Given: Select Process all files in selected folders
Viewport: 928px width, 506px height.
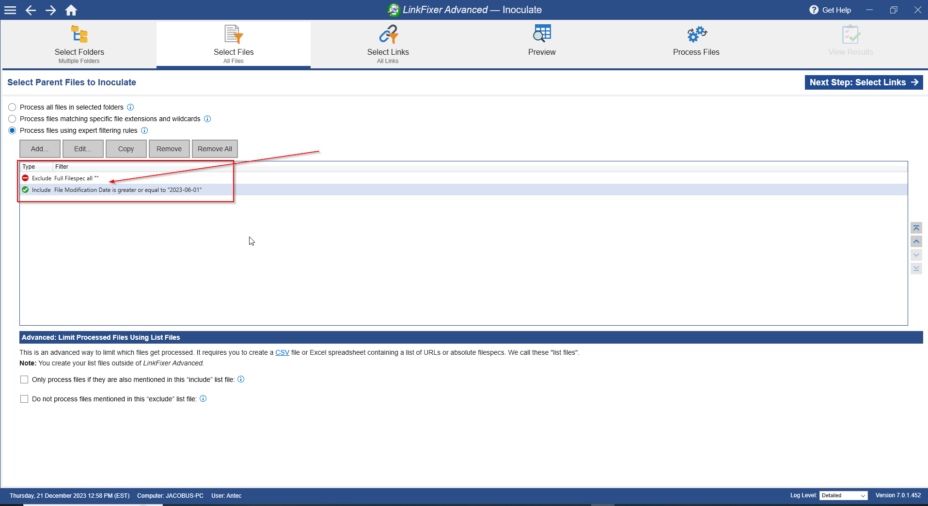Looking at the screenshot, I should 12,107.
